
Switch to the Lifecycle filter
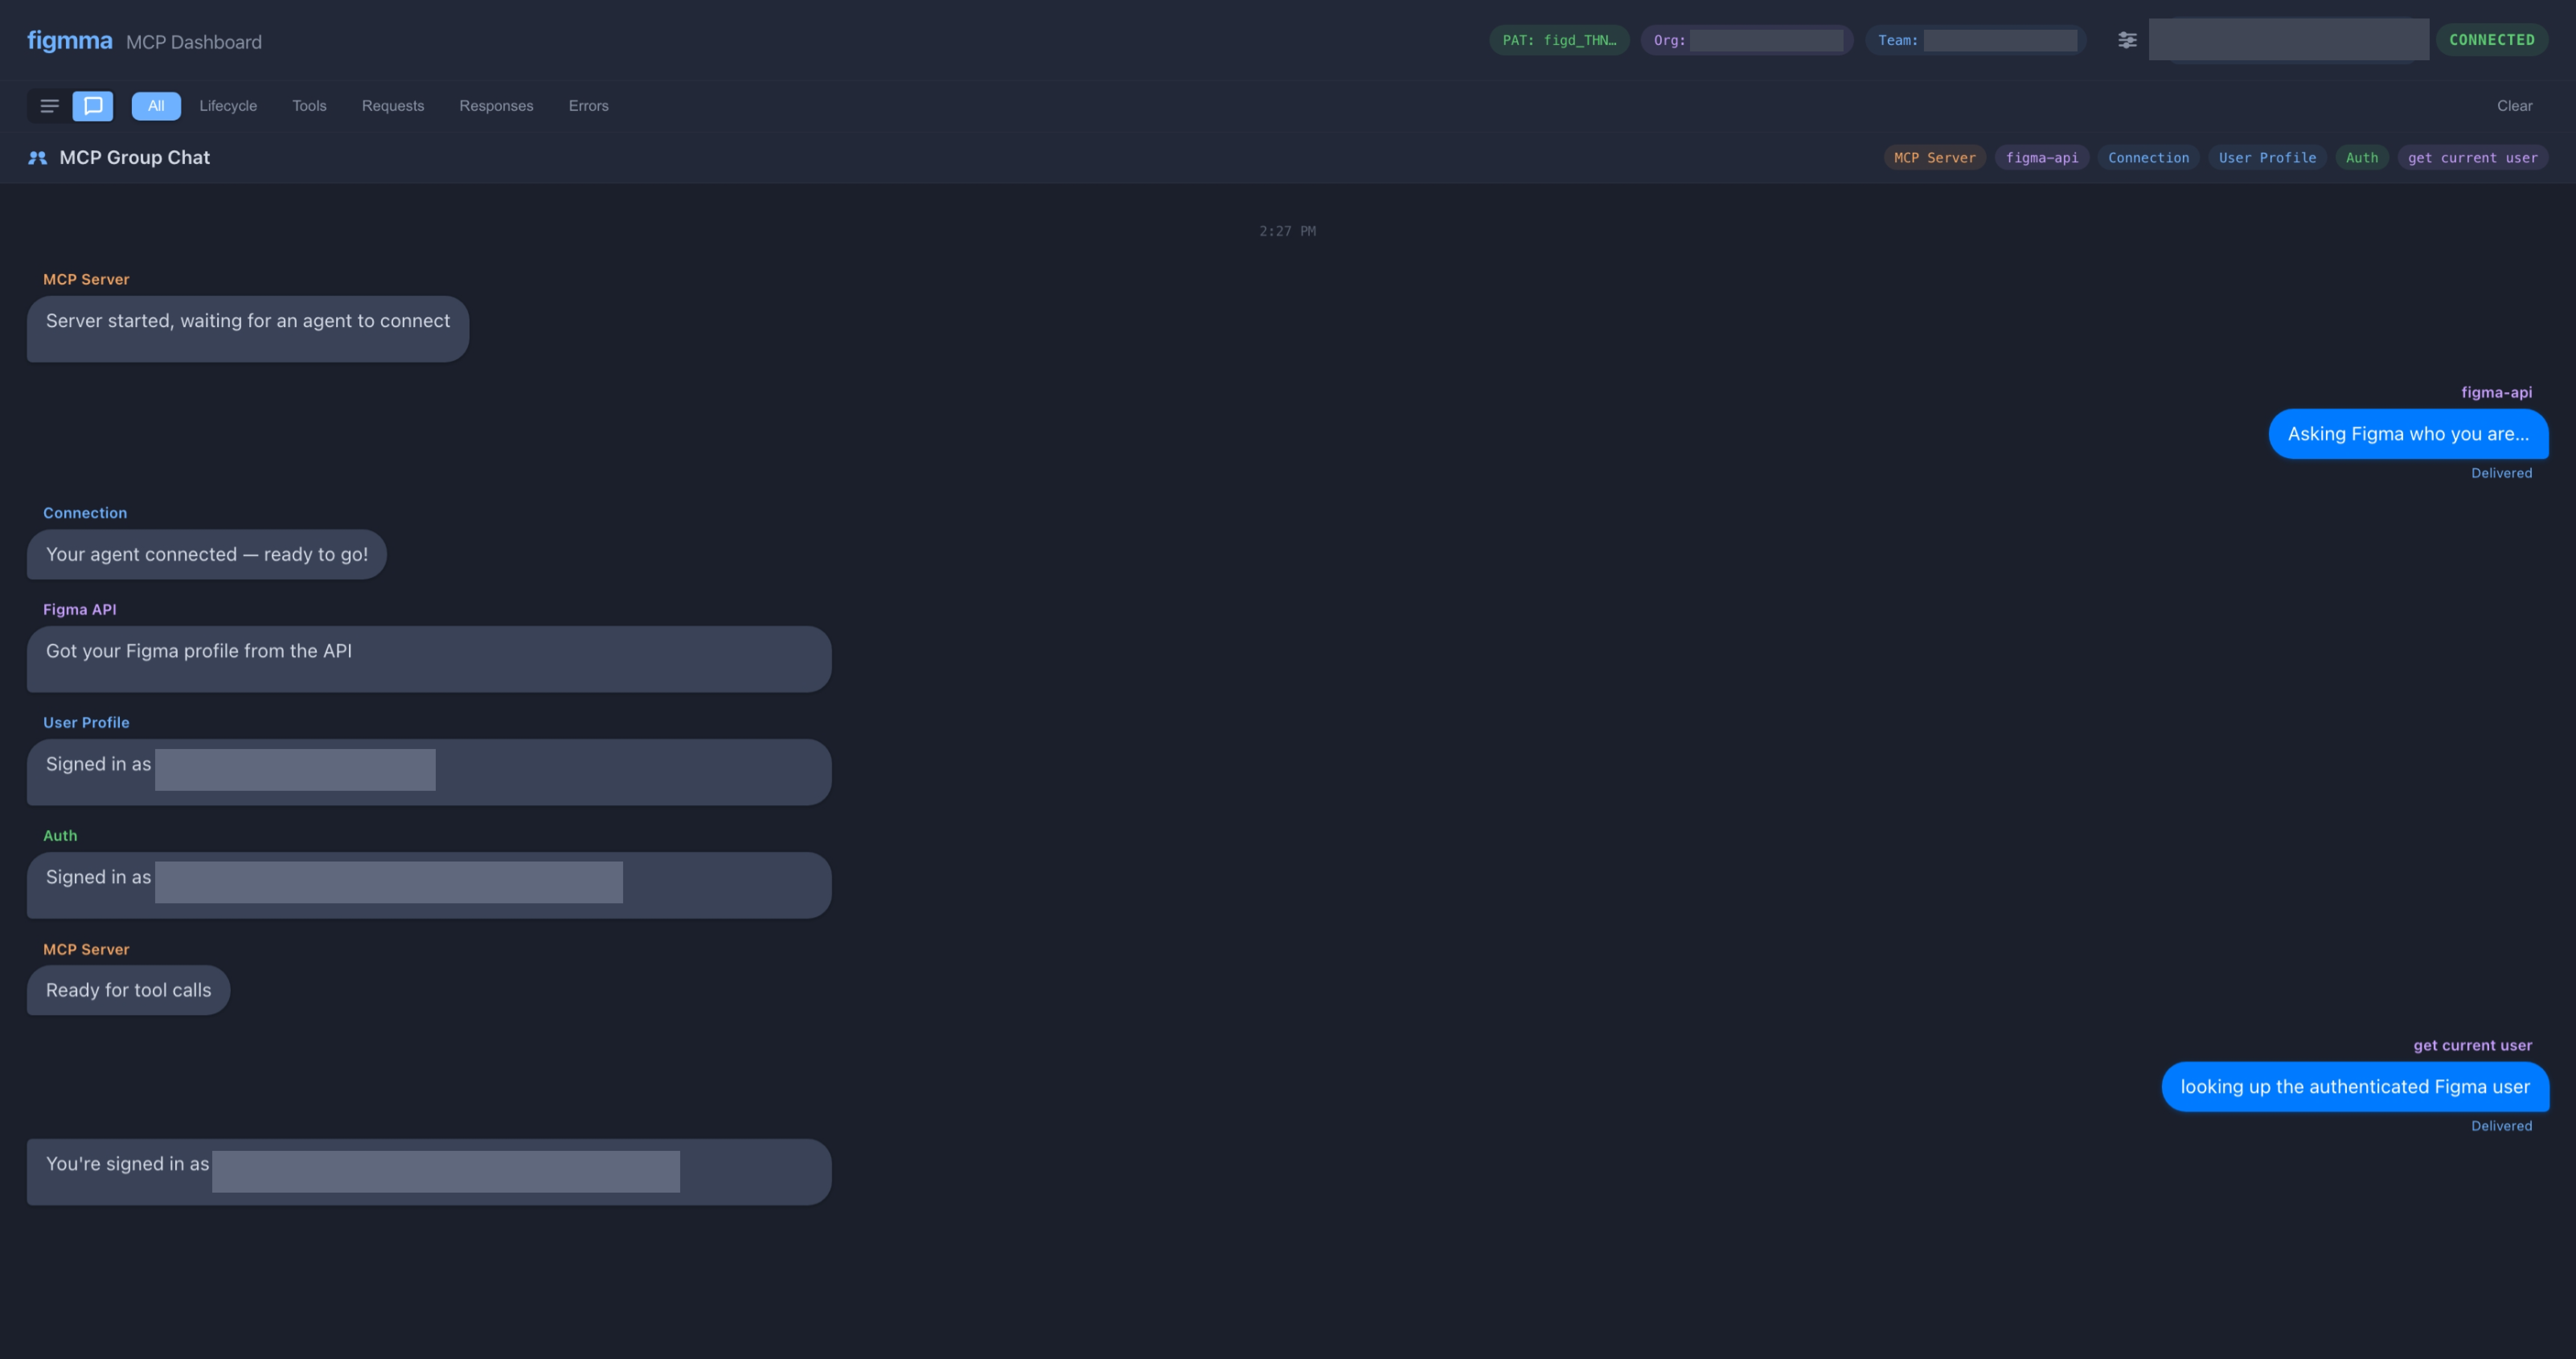(x=228, y=106)
